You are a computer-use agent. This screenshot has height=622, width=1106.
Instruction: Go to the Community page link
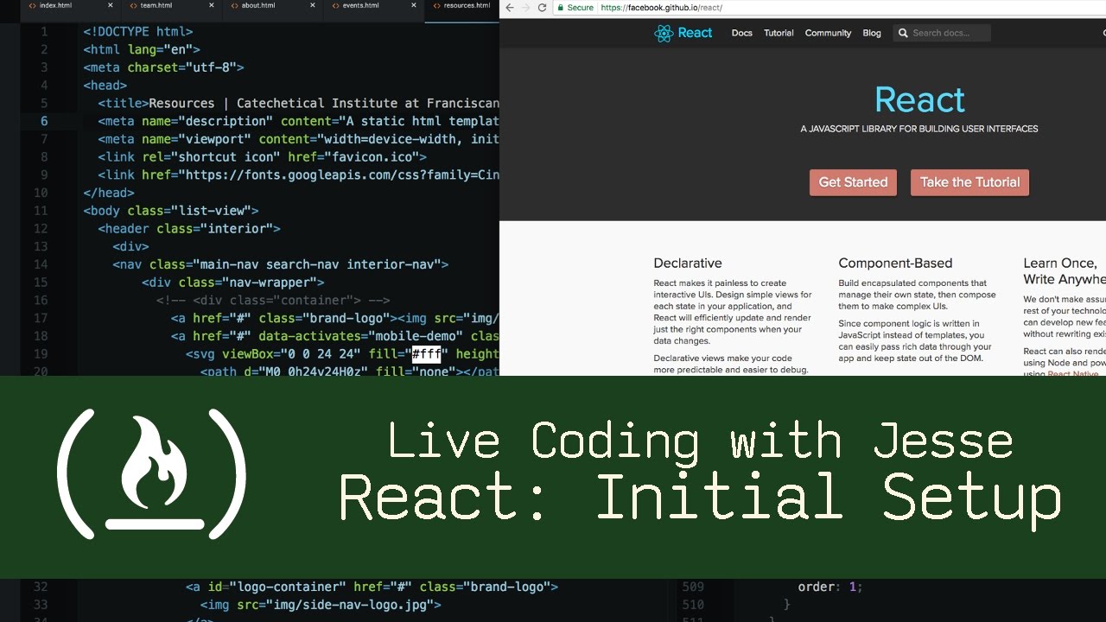click(828, 34)
